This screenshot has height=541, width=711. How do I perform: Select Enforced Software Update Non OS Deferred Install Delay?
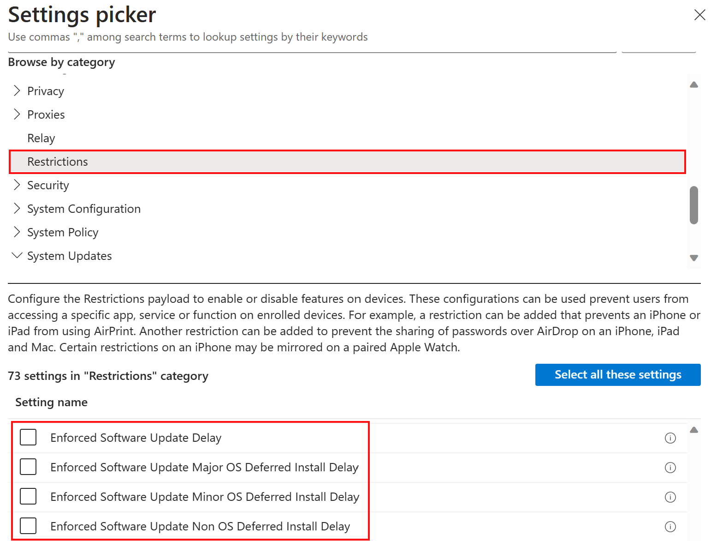point(28,526)
